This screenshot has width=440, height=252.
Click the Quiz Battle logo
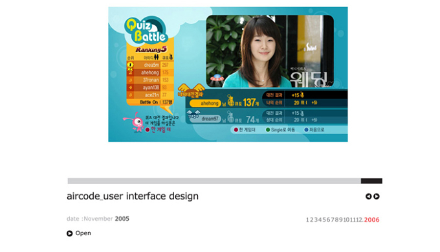pyautogui.click(x=146, y=30)
